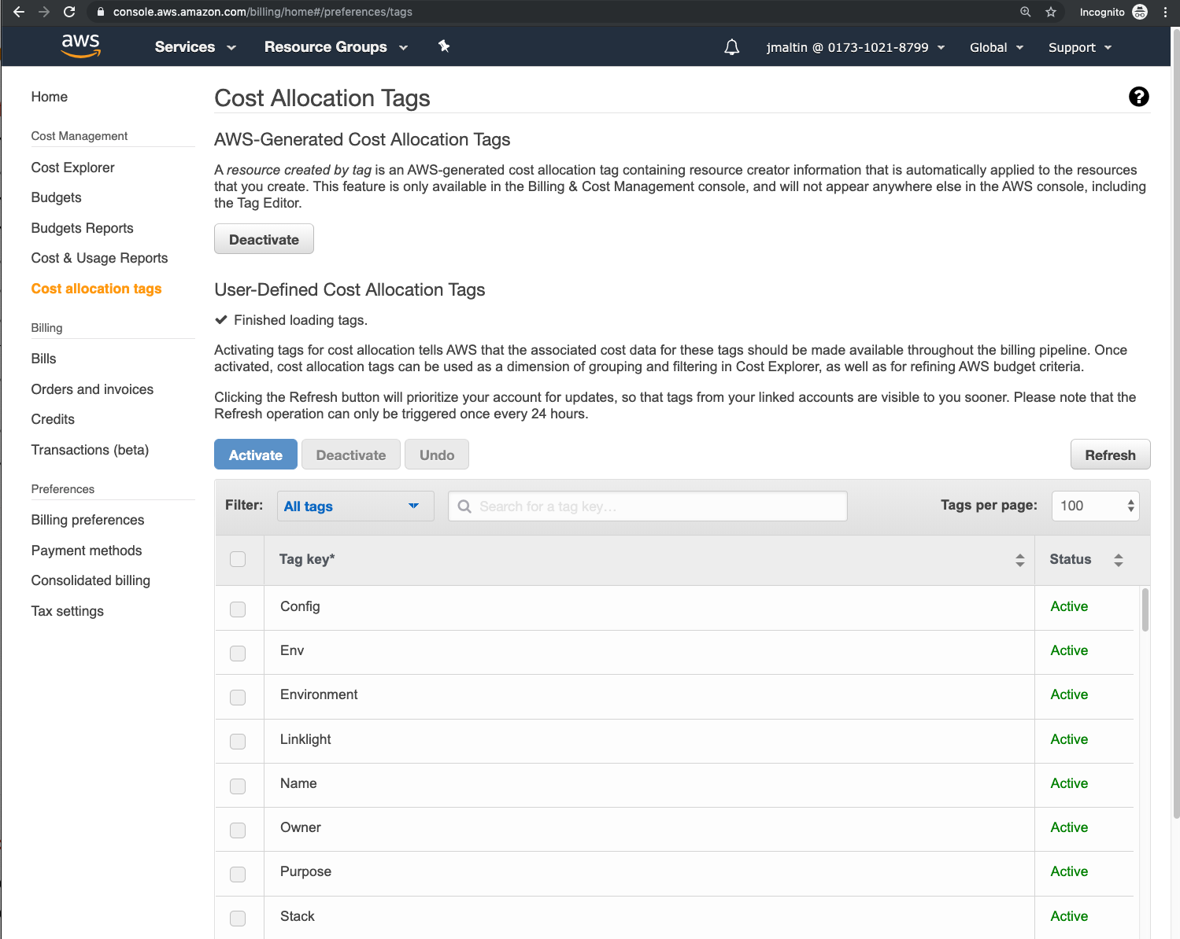Click the browser zoom magnifier icon
Image resolution: width=1180 pixels, height=939 pixels.
(1026, 12)
